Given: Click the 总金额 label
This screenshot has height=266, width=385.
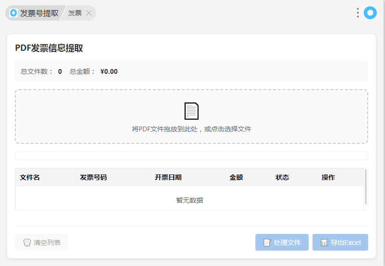Looking at the screenshot, I should click(x=82, y=71).
